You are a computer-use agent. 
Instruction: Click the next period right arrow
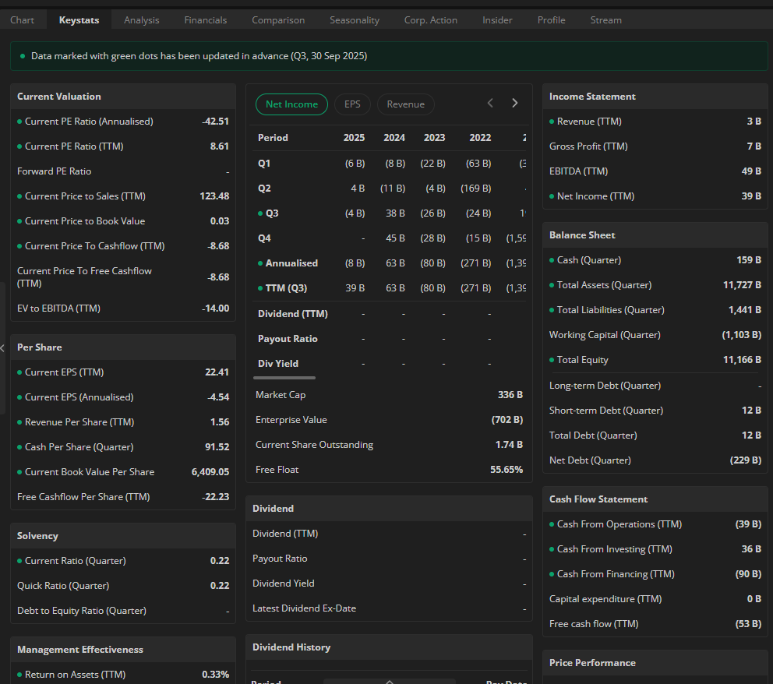(514, 104)
